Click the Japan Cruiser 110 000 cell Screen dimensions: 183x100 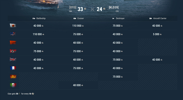(78, 26)
